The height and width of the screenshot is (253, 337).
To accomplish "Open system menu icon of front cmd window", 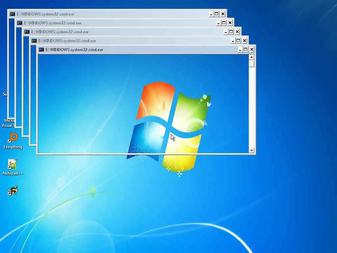I will click(x=41, y=50).
